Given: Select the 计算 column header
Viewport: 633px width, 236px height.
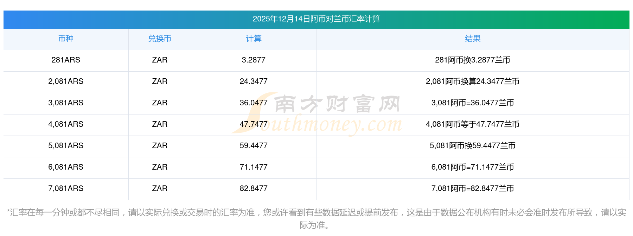Looking at the screenshot, I should click(254, 39).
